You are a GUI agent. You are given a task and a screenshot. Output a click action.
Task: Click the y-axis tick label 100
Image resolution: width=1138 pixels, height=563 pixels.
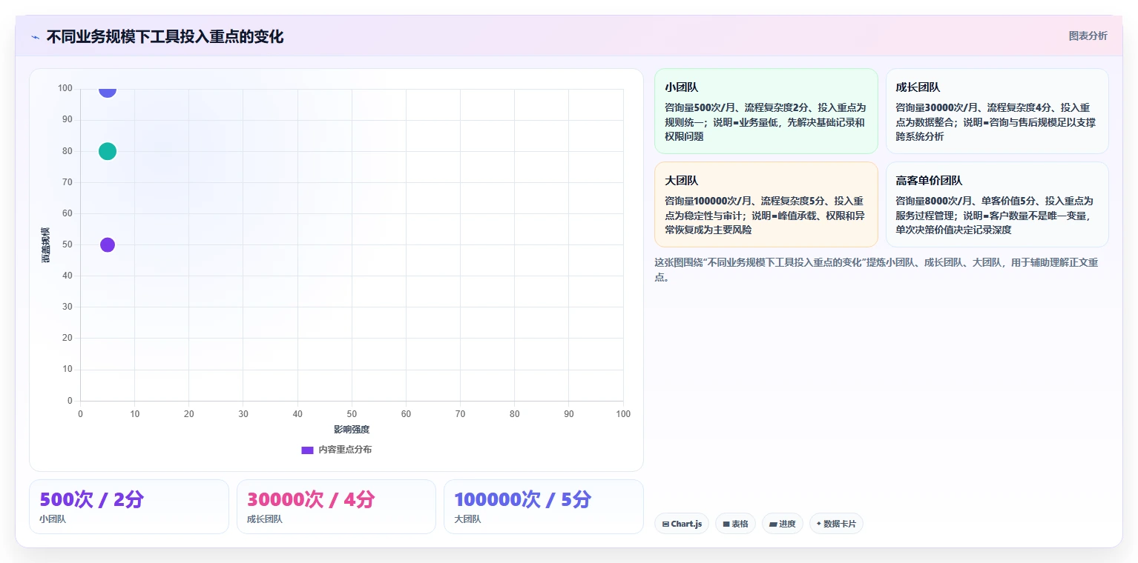click(65, 89)
